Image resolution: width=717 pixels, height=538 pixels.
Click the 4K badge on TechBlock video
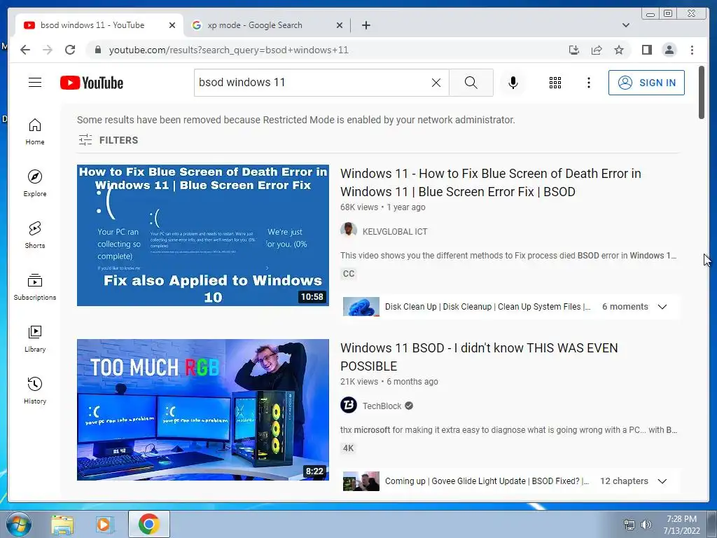(x=349, y=448)
